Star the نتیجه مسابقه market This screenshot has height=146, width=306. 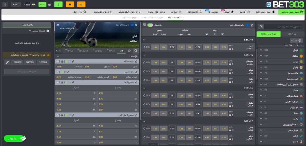point(136,61)
